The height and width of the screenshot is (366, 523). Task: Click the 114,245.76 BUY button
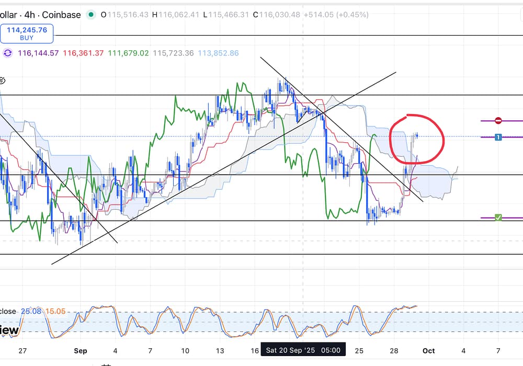click(27, 34)
